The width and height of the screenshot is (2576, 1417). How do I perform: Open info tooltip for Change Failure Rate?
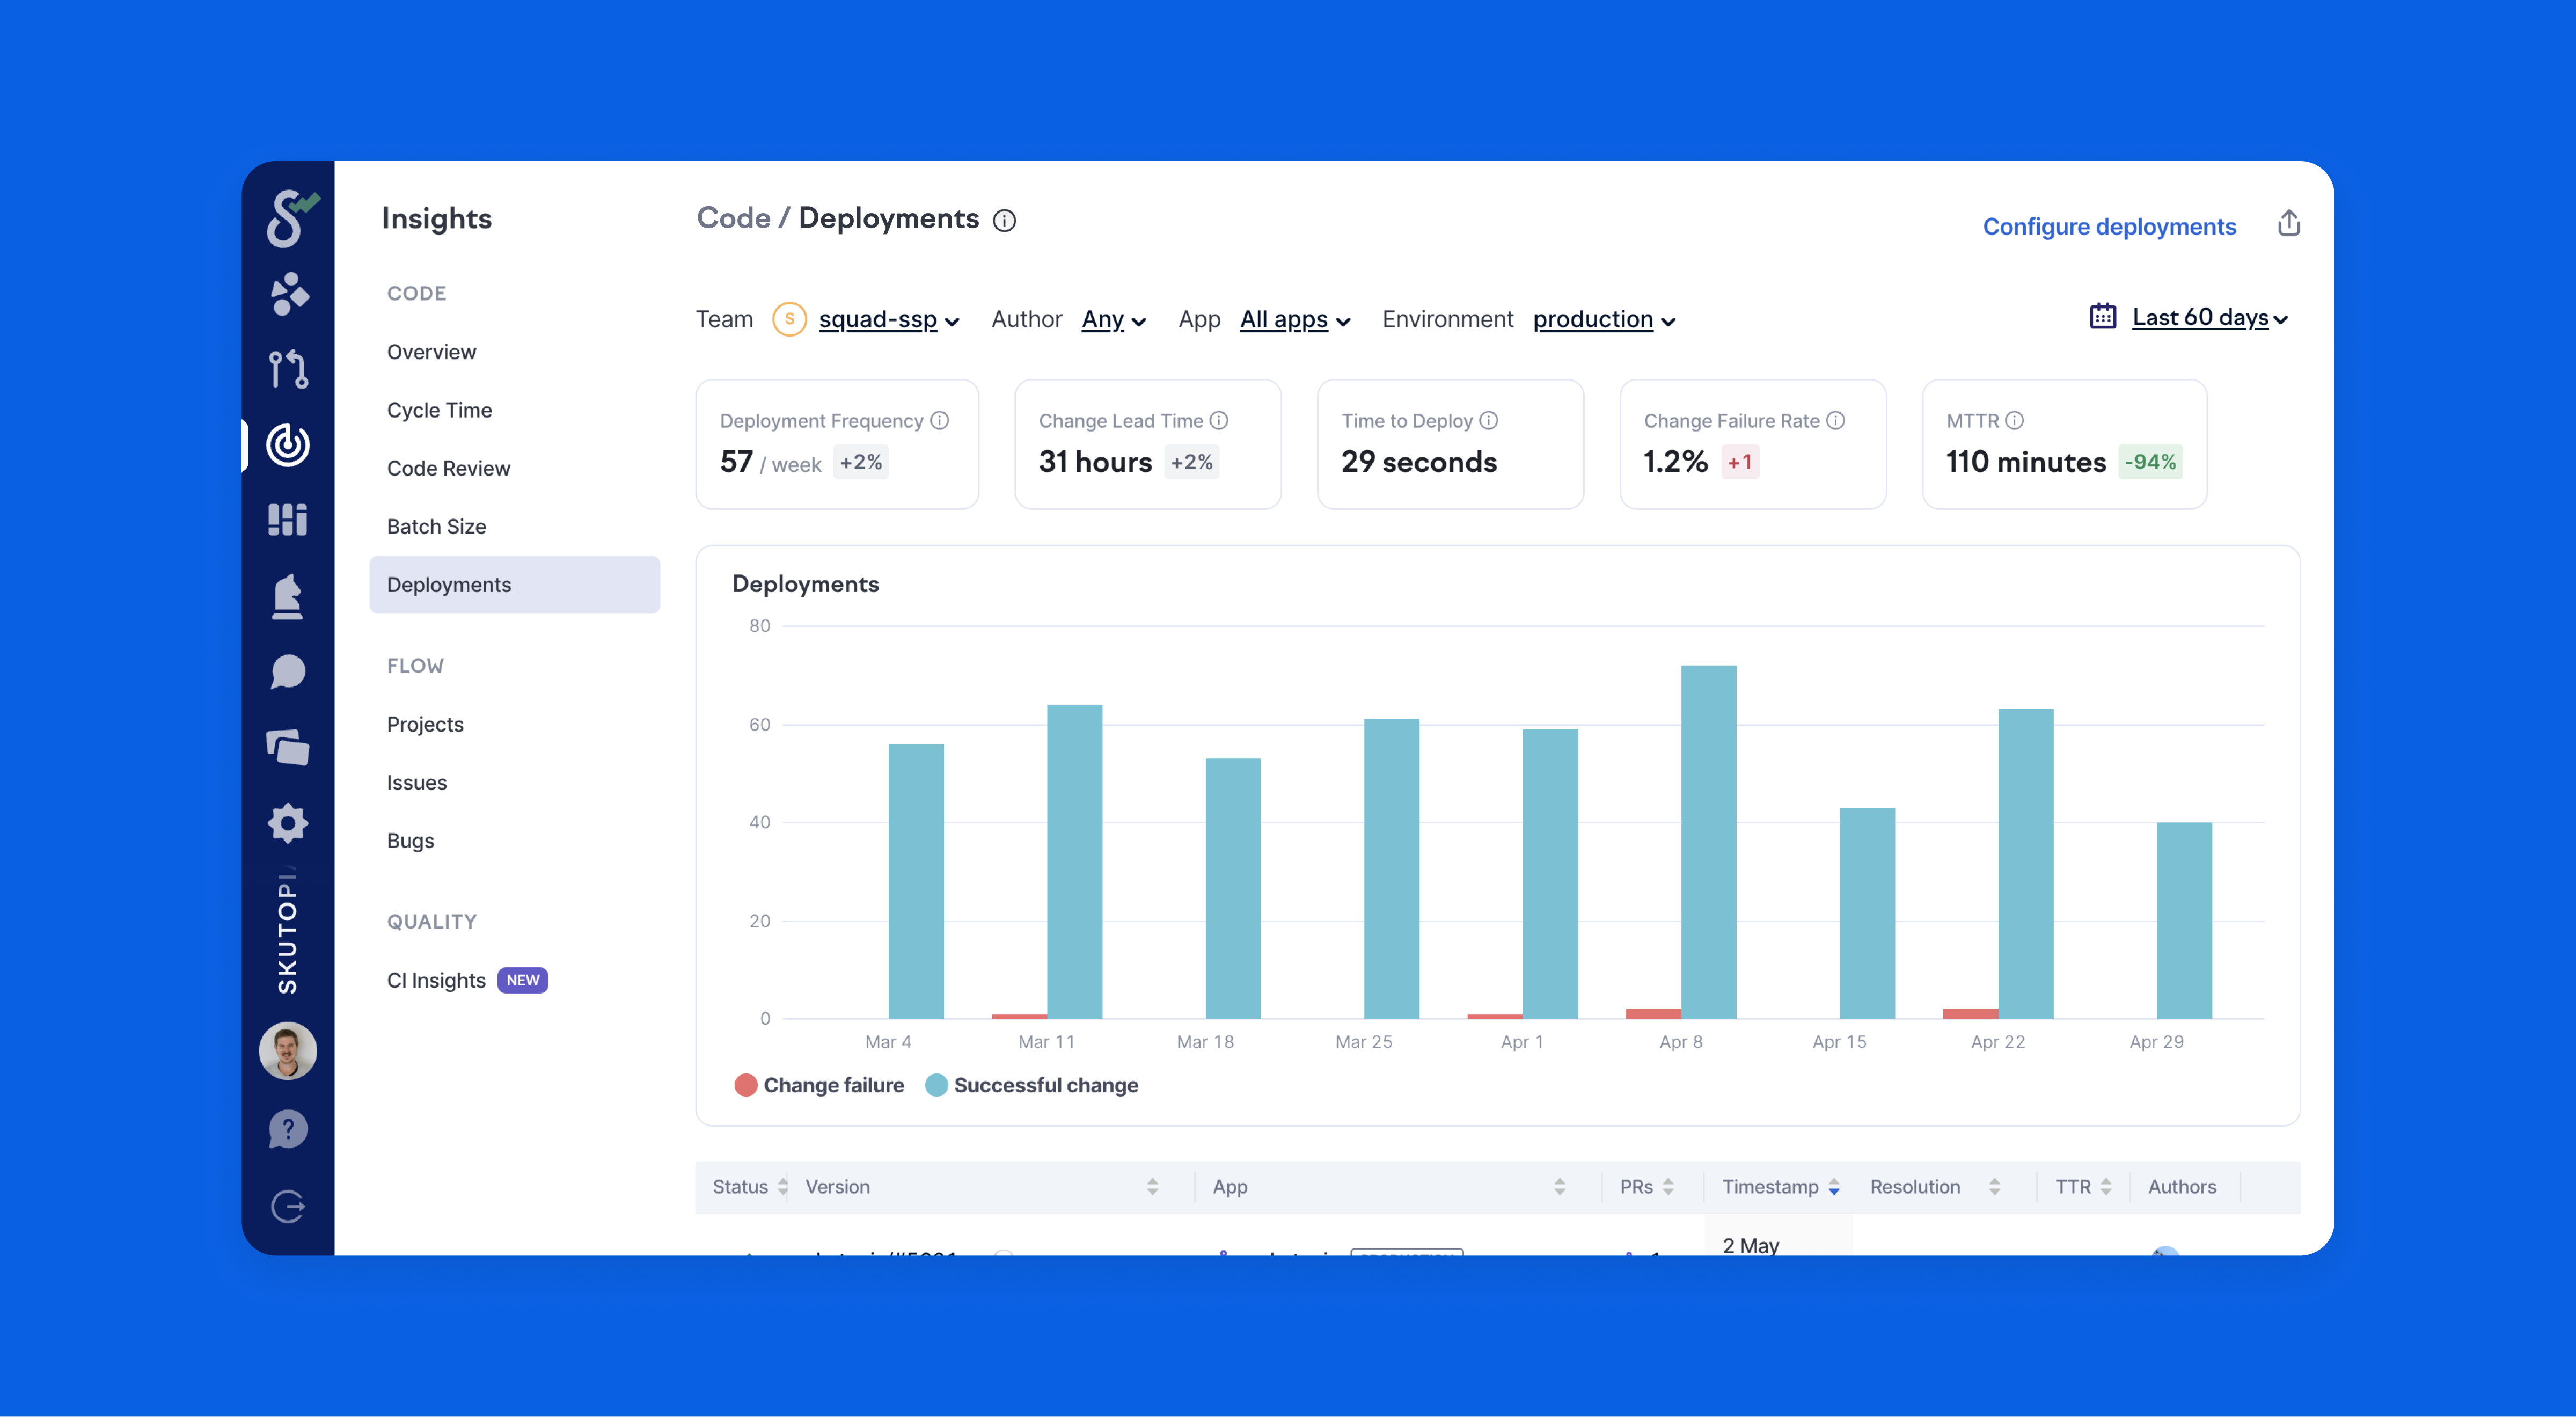(1835, 421)
